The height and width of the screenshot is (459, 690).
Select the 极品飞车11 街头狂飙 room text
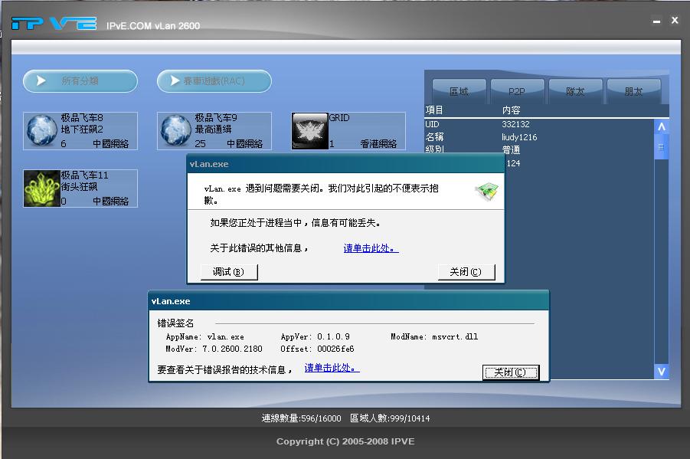tap(95, 188)
